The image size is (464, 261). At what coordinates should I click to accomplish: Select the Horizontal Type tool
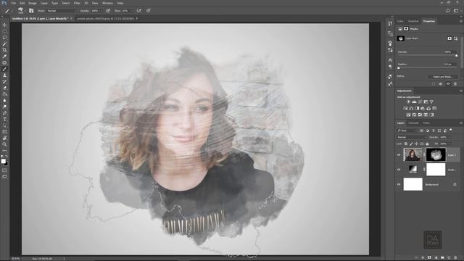coord(4,119)
